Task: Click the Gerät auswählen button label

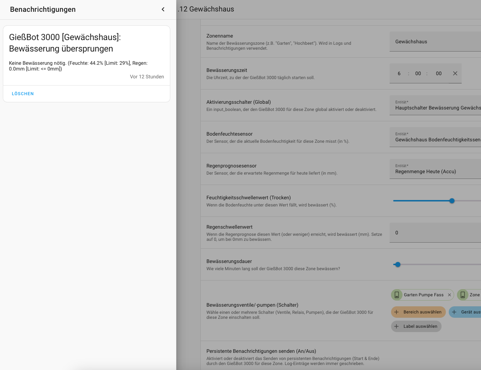Action: pos(471,312)
